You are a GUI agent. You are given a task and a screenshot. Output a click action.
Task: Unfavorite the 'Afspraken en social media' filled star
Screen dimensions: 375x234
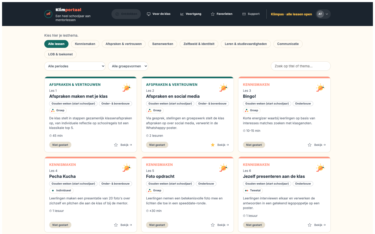point(213,145)
